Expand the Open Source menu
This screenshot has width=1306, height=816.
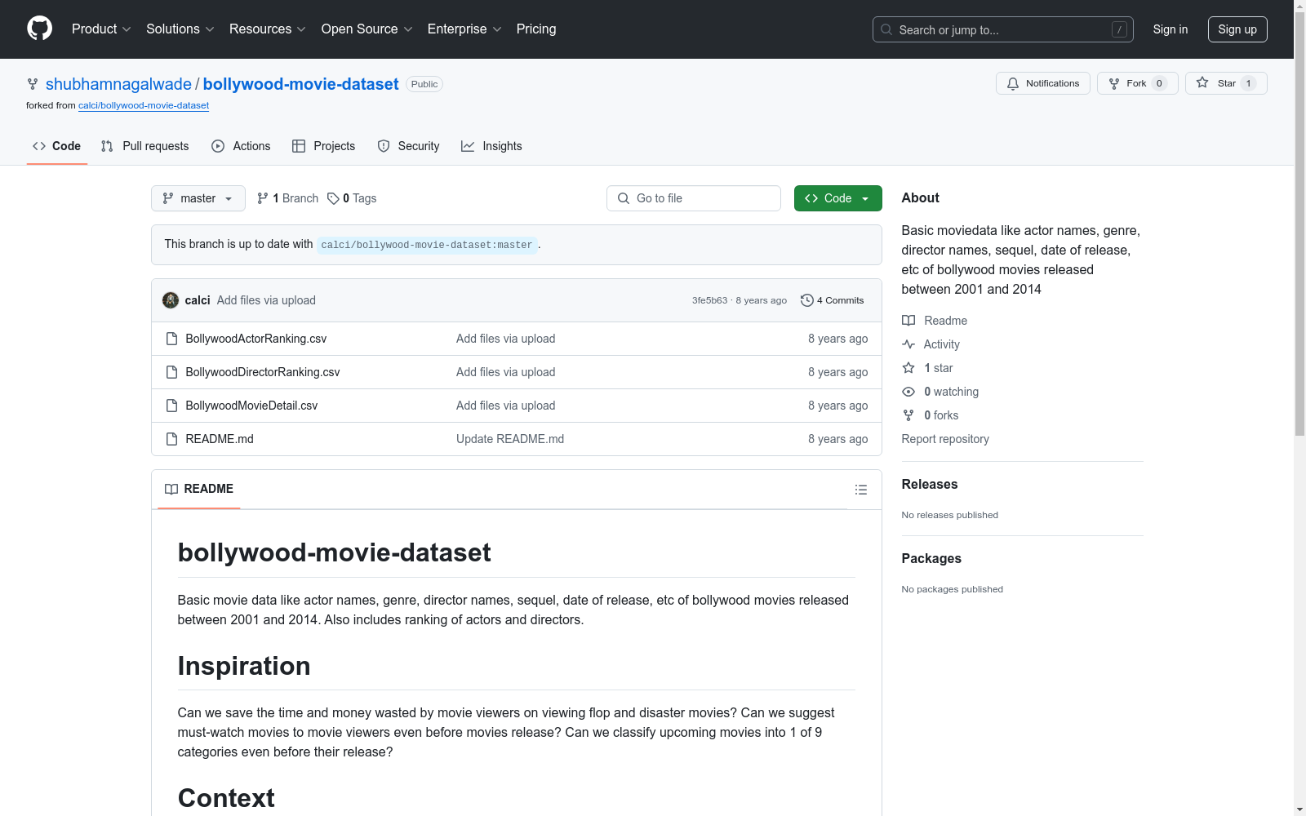366,29
